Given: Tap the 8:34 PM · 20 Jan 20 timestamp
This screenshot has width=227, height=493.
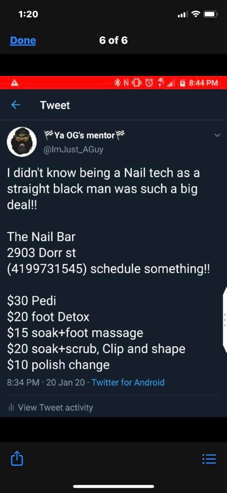Looking at the screenshot, I should click(46, 382).
